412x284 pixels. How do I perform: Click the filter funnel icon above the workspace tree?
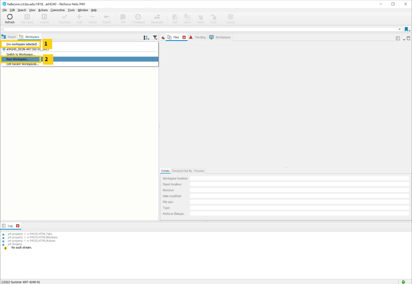[x=155, y=37]
